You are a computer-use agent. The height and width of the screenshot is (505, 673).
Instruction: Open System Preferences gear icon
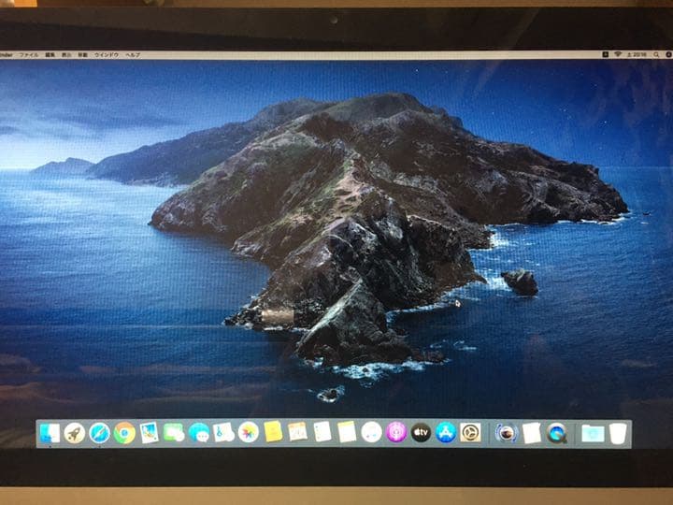tap(470, 432)
